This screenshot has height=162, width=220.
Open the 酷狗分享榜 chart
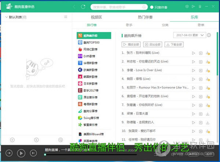pos(94,111)
